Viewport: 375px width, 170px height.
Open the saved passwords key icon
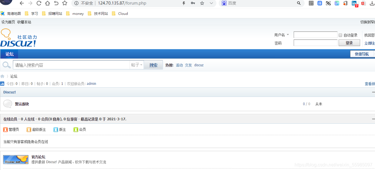click(193, 3)
